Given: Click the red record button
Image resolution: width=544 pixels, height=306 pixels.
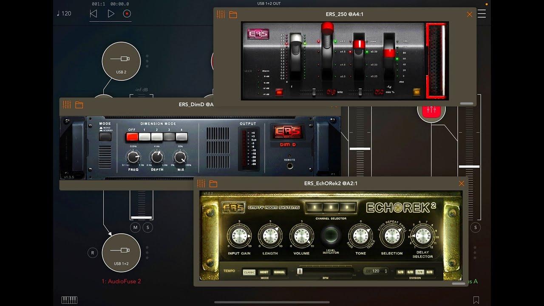Looking at the screenshot, I should click(127, 14).
